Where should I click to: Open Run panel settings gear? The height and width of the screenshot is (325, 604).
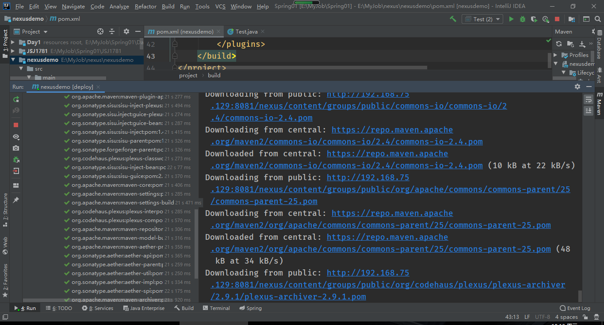pyautogui.click(x=577, y=87)
